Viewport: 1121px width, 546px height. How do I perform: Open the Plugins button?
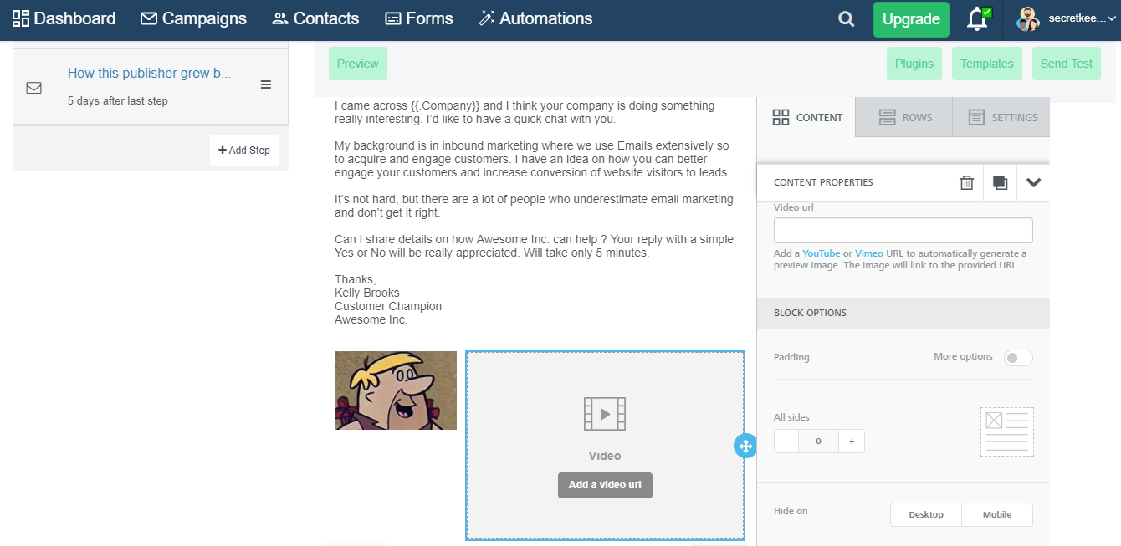914,64
